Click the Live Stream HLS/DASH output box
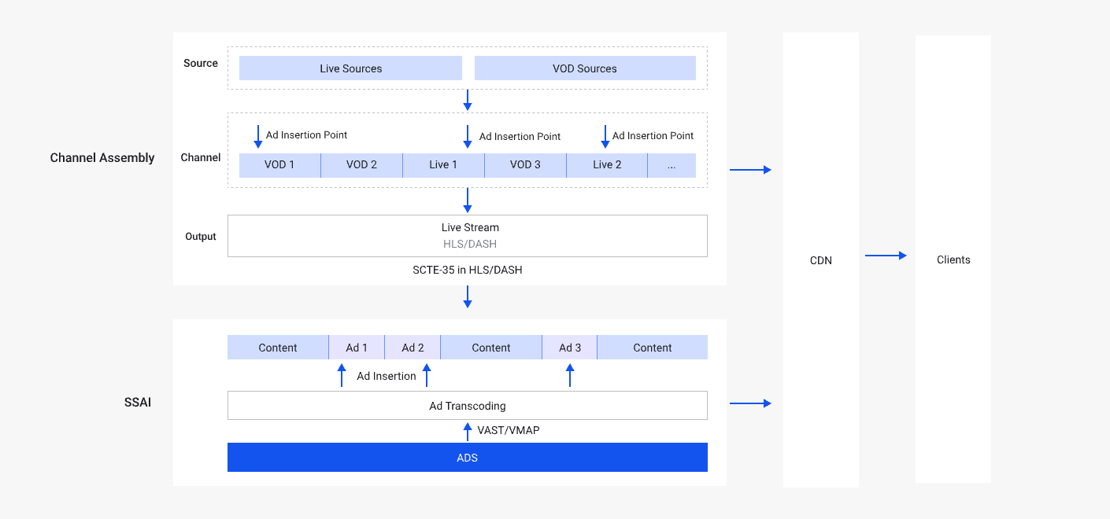 click(468, 236)
